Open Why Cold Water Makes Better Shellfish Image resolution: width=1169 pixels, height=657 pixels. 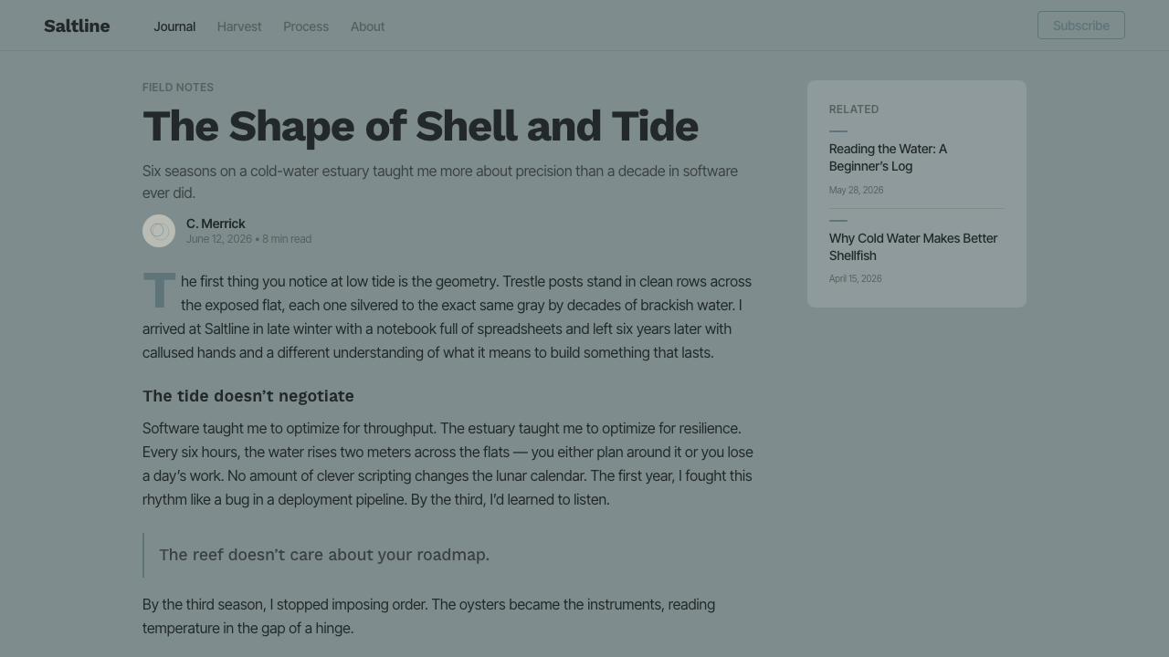(x=913, y=246)
